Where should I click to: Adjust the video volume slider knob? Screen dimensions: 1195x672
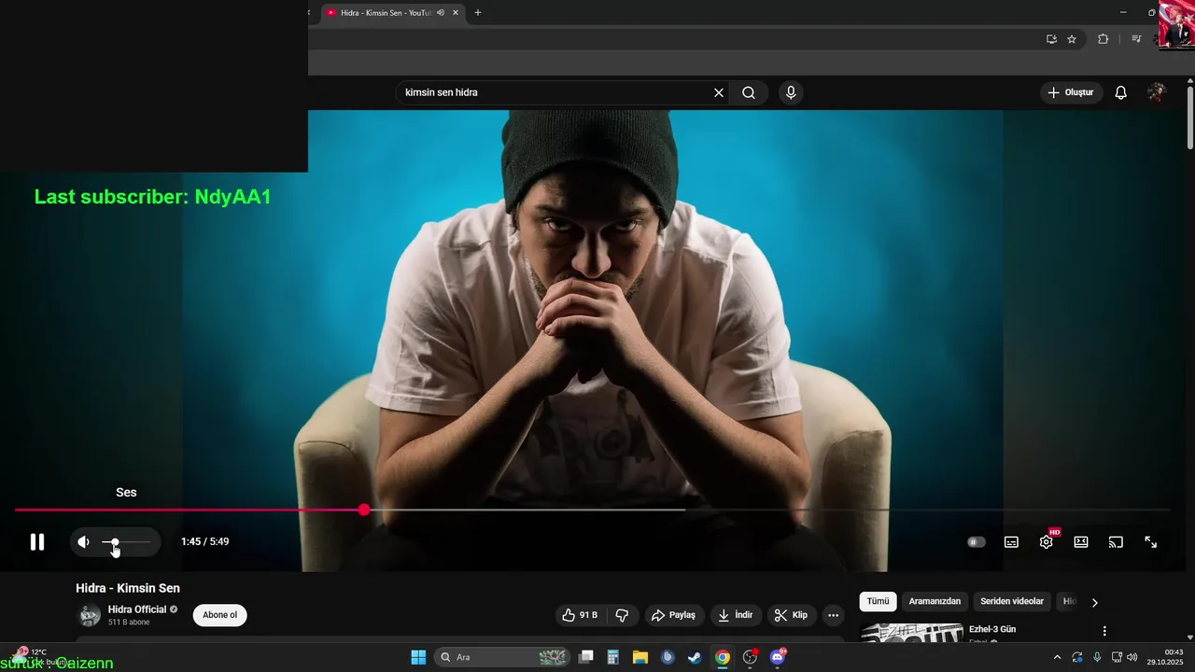[x=115, y=542]
